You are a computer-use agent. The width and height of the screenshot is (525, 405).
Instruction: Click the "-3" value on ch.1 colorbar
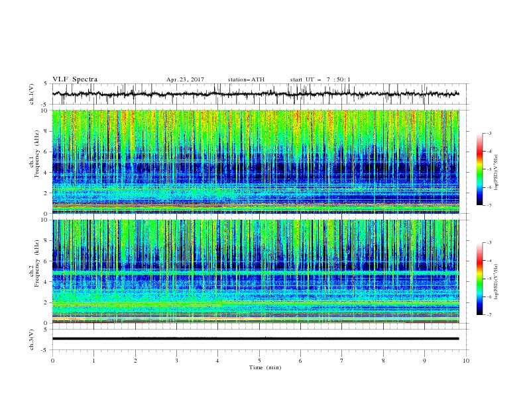(489, 133)
